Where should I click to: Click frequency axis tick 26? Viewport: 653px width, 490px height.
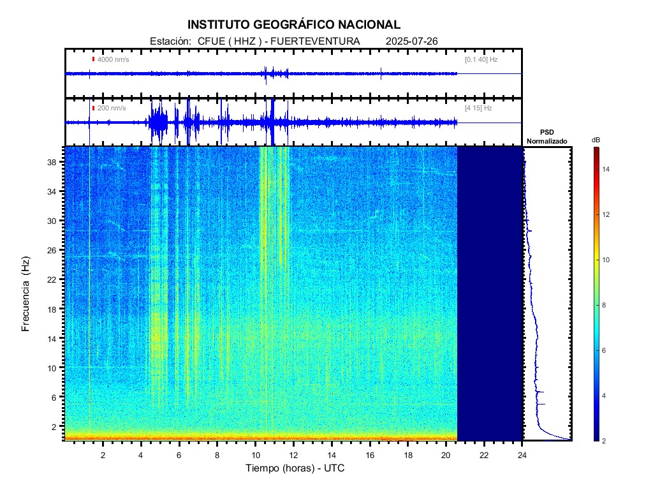tap(52, 250)
